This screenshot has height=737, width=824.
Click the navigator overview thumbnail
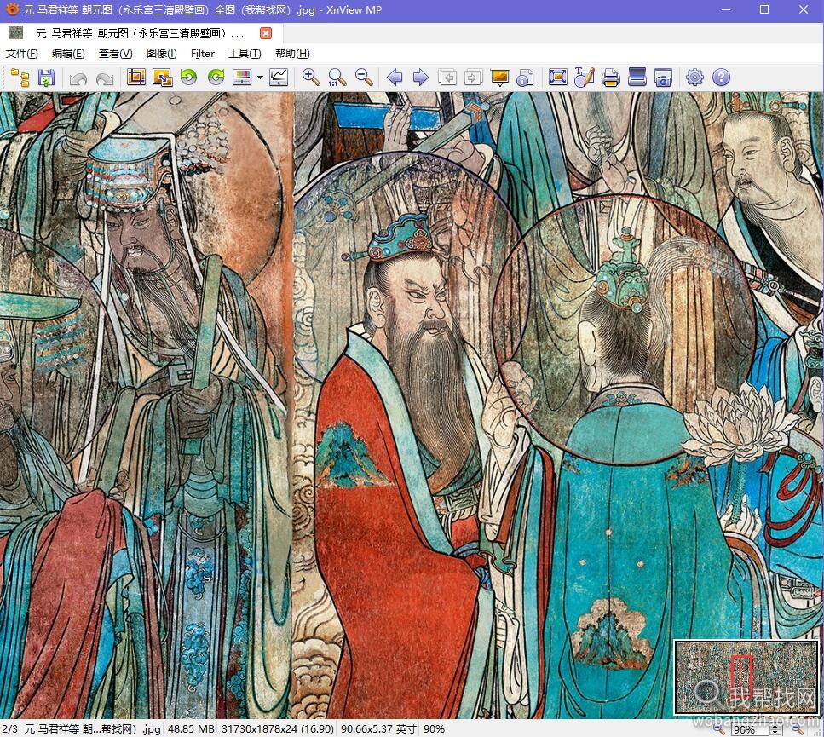coord(746,677)
